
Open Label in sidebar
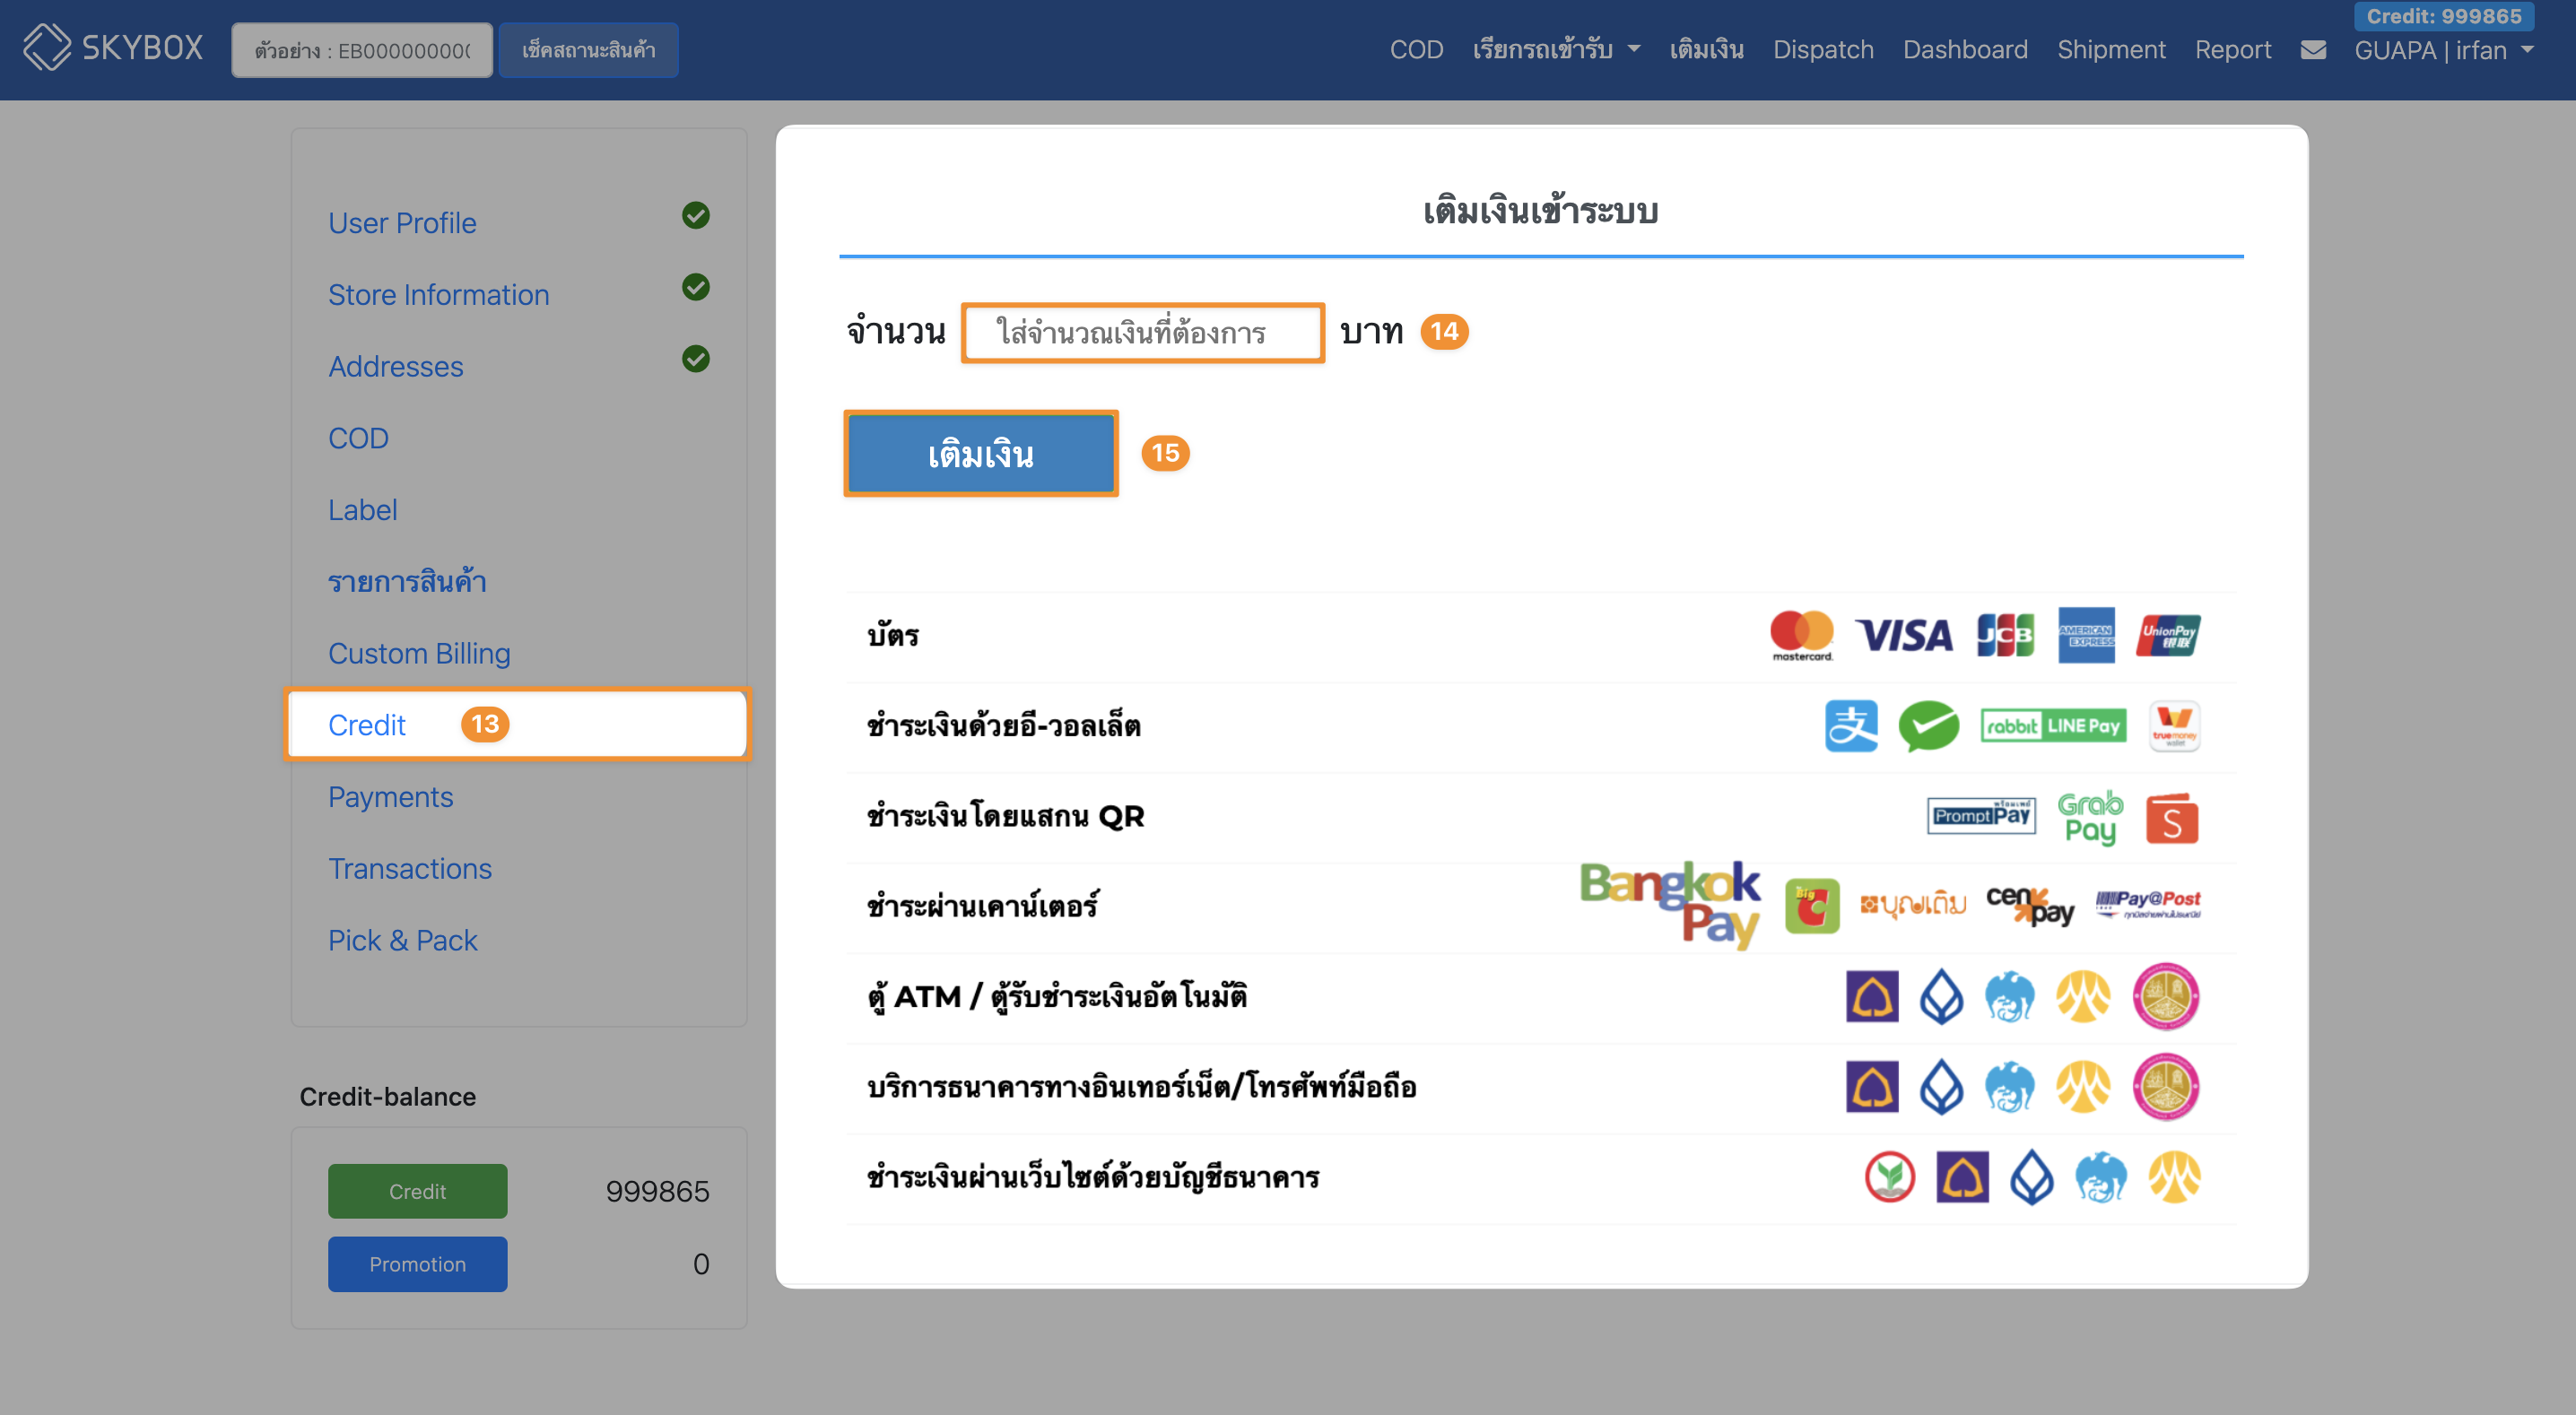tap(362, 509)
